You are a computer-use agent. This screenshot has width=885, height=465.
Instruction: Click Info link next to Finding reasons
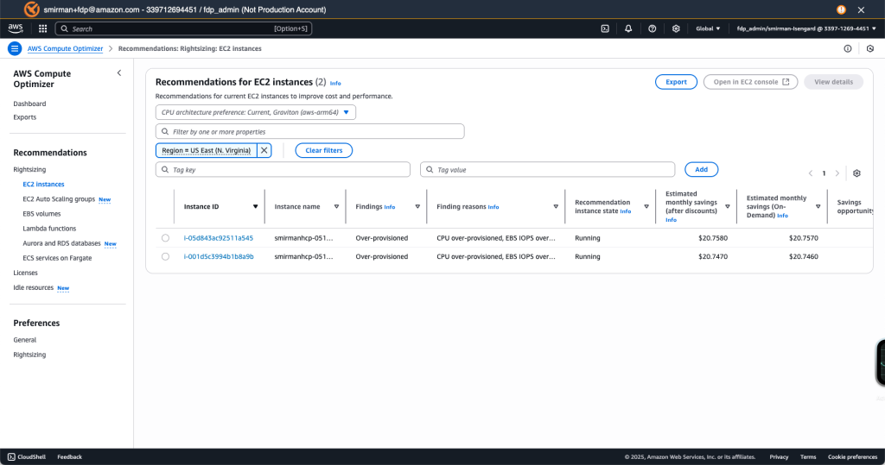[x=493, y=207]
